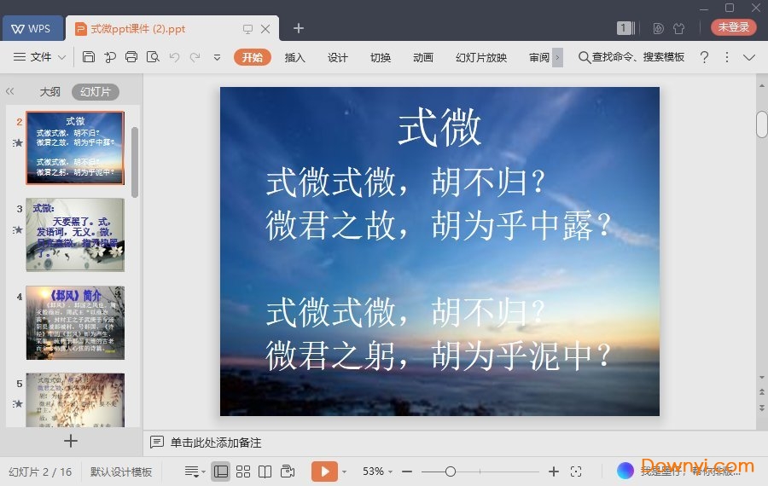Open the skin shirt icon
Screen dimensions: 768x486
click(x=679, y=28)
